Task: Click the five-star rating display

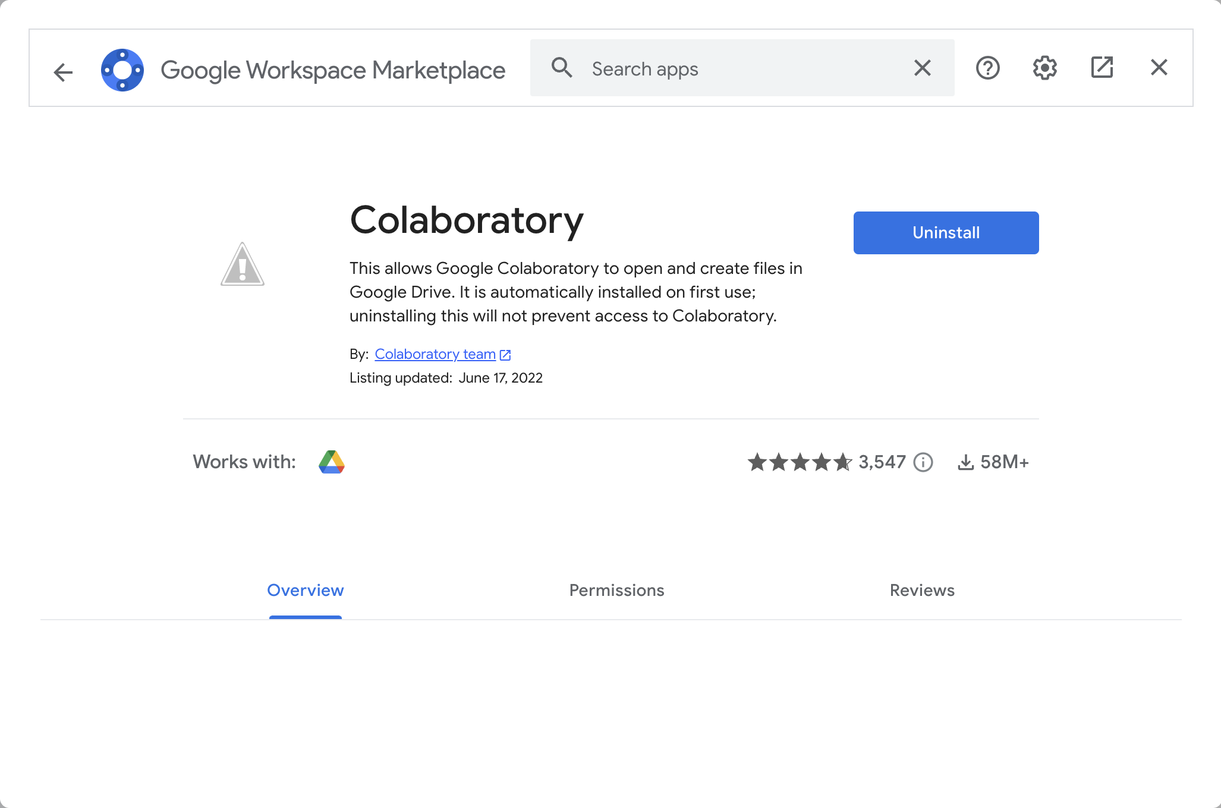Action: [800, 462]
